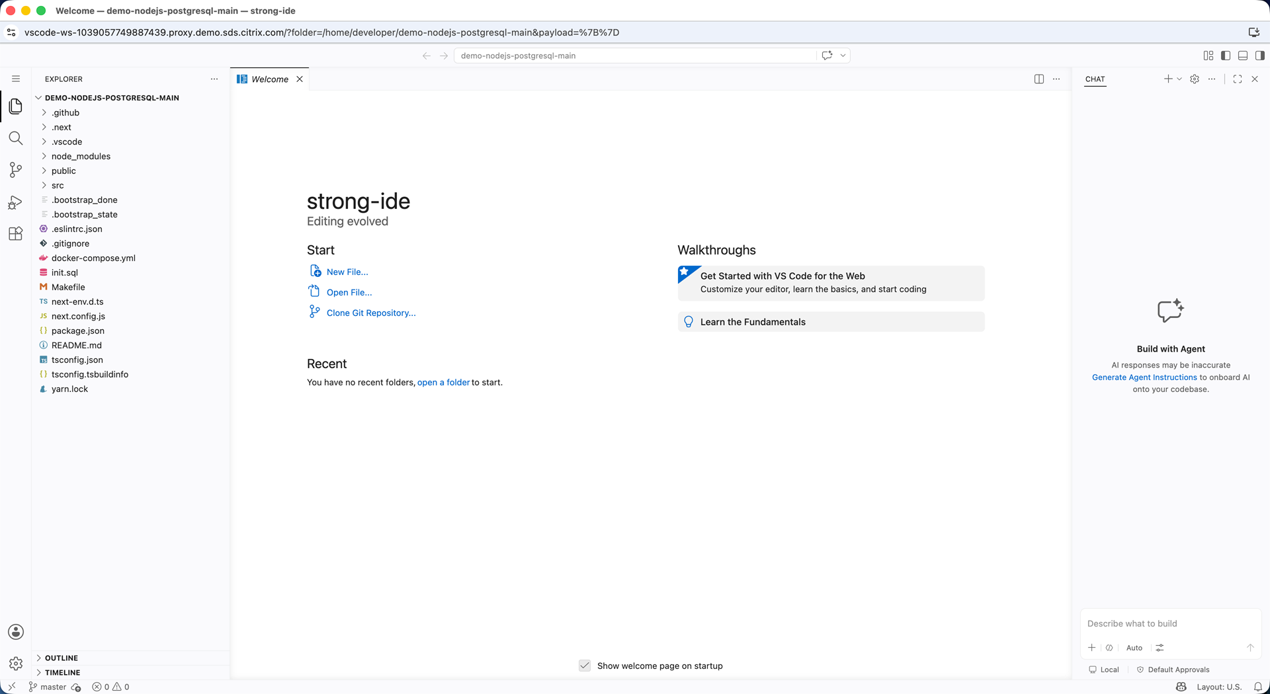Image resolution: width=1270 pixels, height=694 pixels.
Task: Toggle primary side bar visibility
Action: [1226, 56]
